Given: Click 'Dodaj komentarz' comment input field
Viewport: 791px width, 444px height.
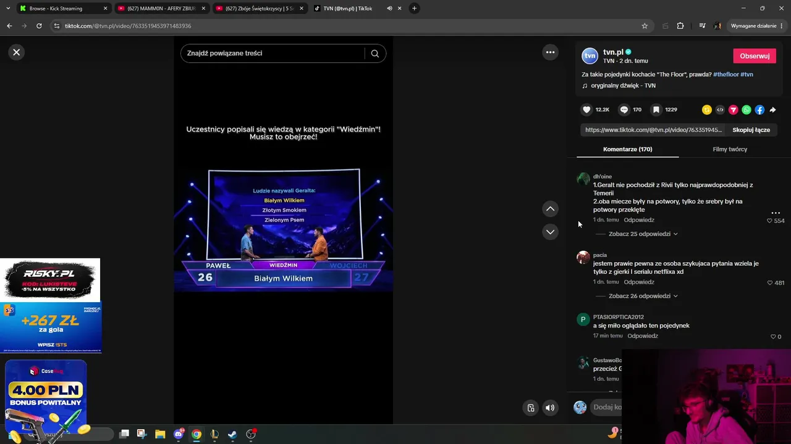Looking at the screenshot, I should (607, 407).
